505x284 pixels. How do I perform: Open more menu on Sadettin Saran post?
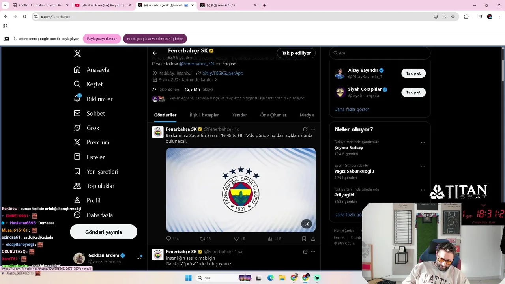(313, 129)
